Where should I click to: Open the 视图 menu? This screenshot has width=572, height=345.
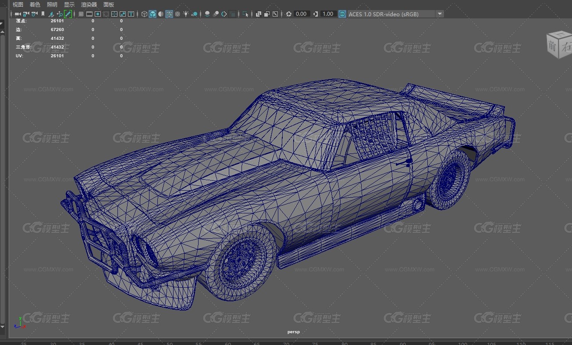coord(18,4)
